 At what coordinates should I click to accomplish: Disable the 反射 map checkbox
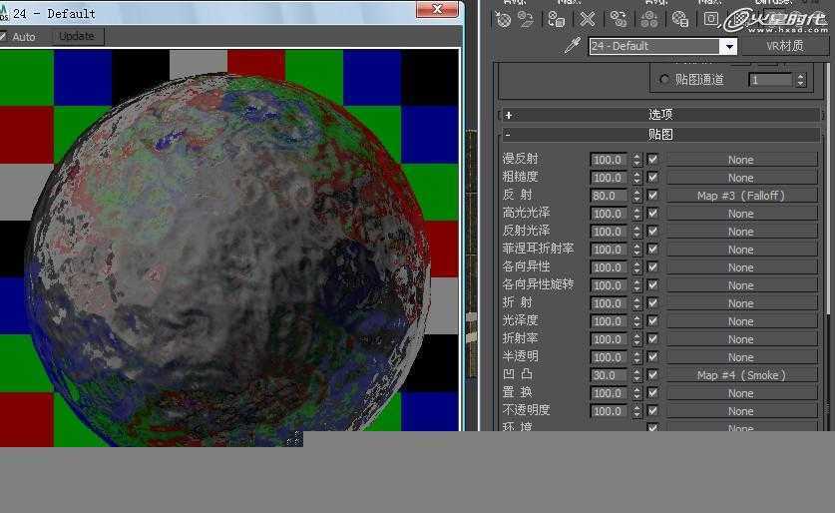[652, 196]
